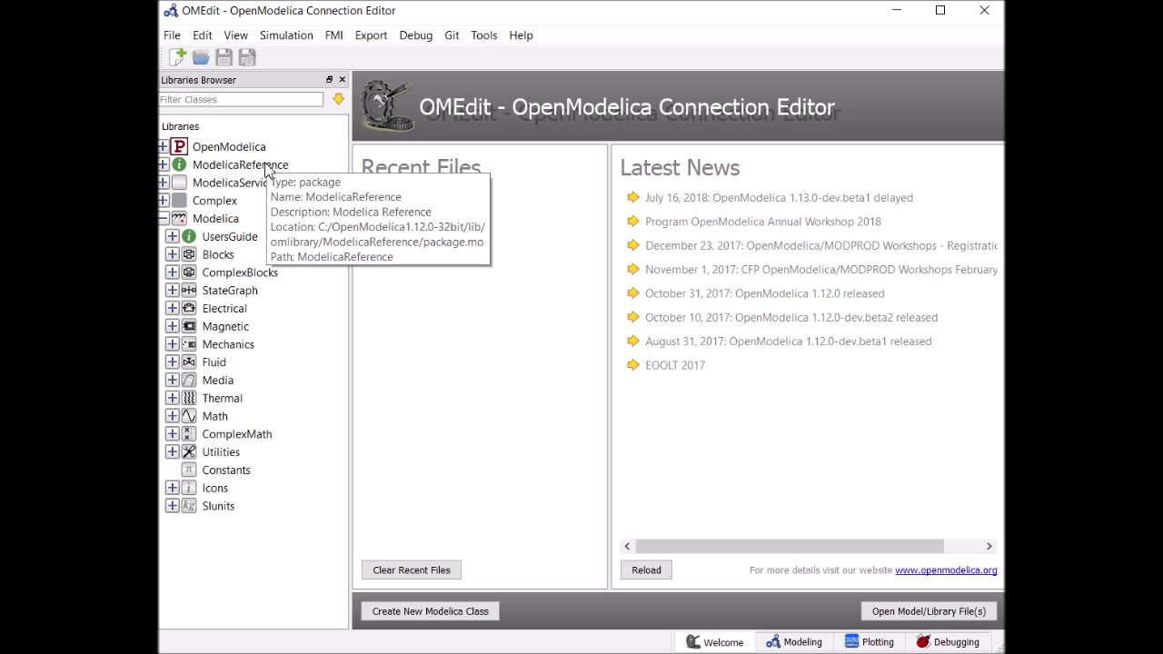Collapse the Modelica library node
The image size is (1163, 654).
click(x=163, y=218)
